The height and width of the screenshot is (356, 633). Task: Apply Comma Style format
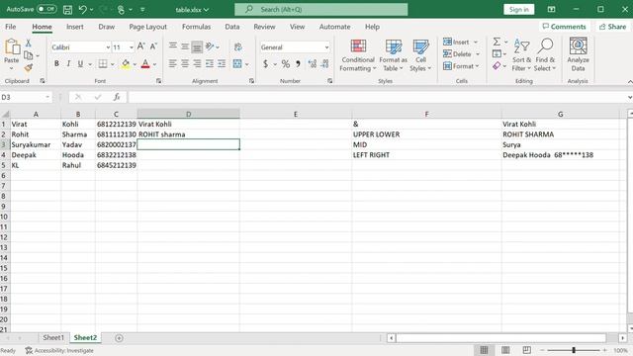tap(298, 63)
